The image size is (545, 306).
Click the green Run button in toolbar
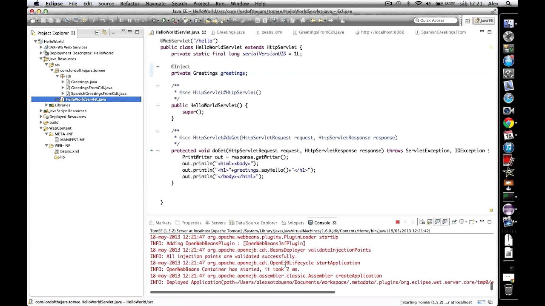click(163, 20)
